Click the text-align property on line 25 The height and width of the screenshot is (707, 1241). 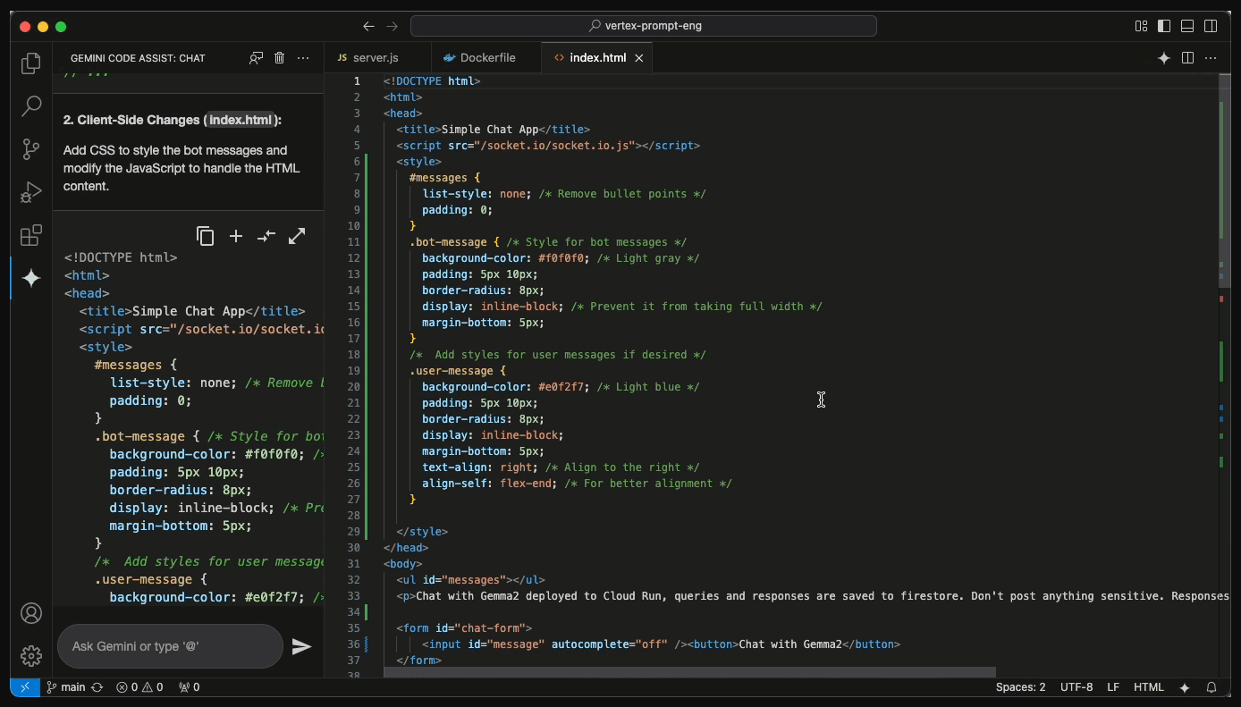(454, 467)
